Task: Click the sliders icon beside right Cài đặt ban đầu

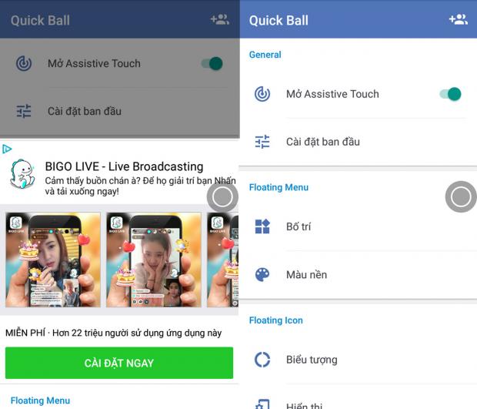Action: point(262,142)
